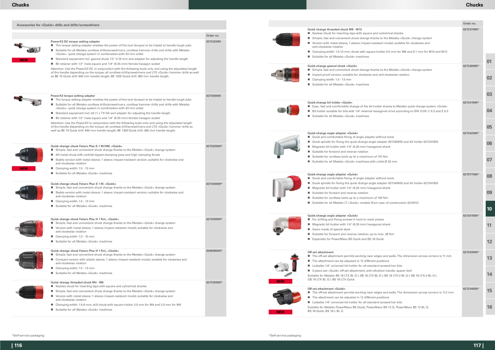Go to chapter tab 11

click(x=490, y=225)
